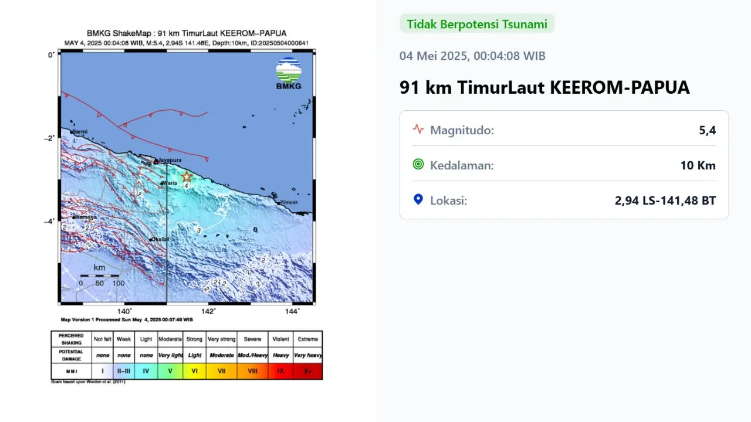
Task: Click the MMI VII legend swatch
Action: click(x=221, y=371)
